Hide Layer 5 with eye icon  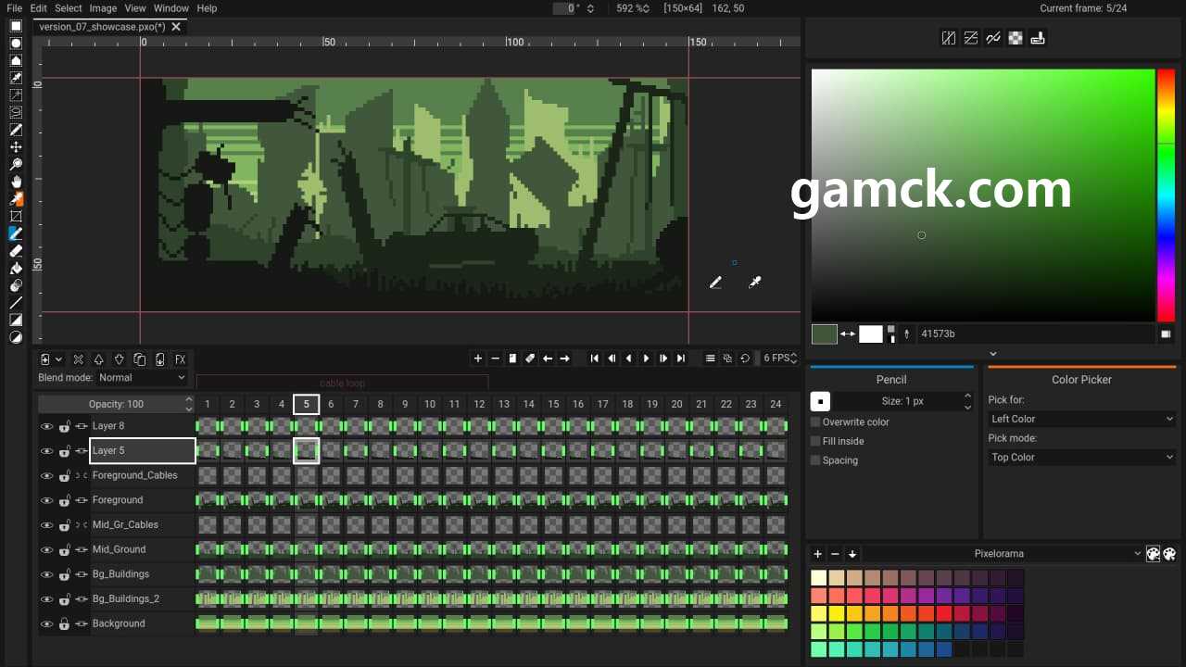tap(46, 451)
